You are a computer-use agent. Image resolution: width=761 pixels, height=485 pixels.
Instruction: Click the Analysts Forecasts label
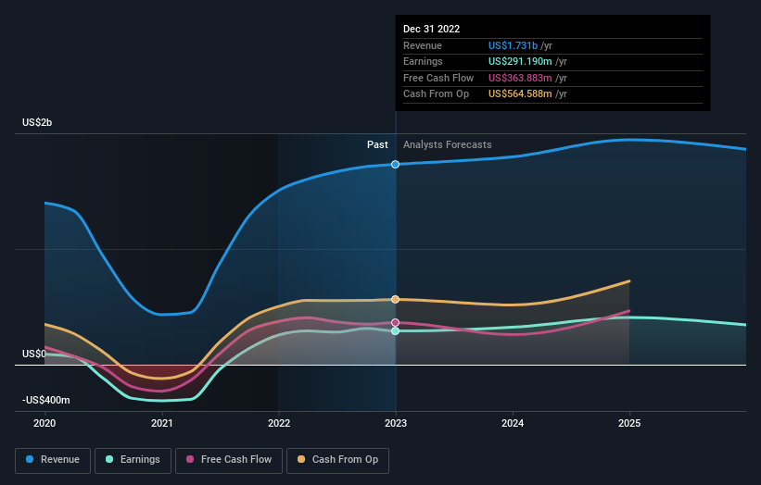[448, 145]
